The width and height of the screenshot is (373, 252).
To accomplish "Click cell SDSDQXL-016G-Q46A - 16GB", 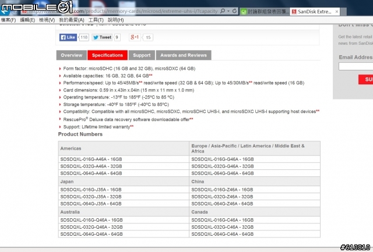I will click(x=124, y=220).
